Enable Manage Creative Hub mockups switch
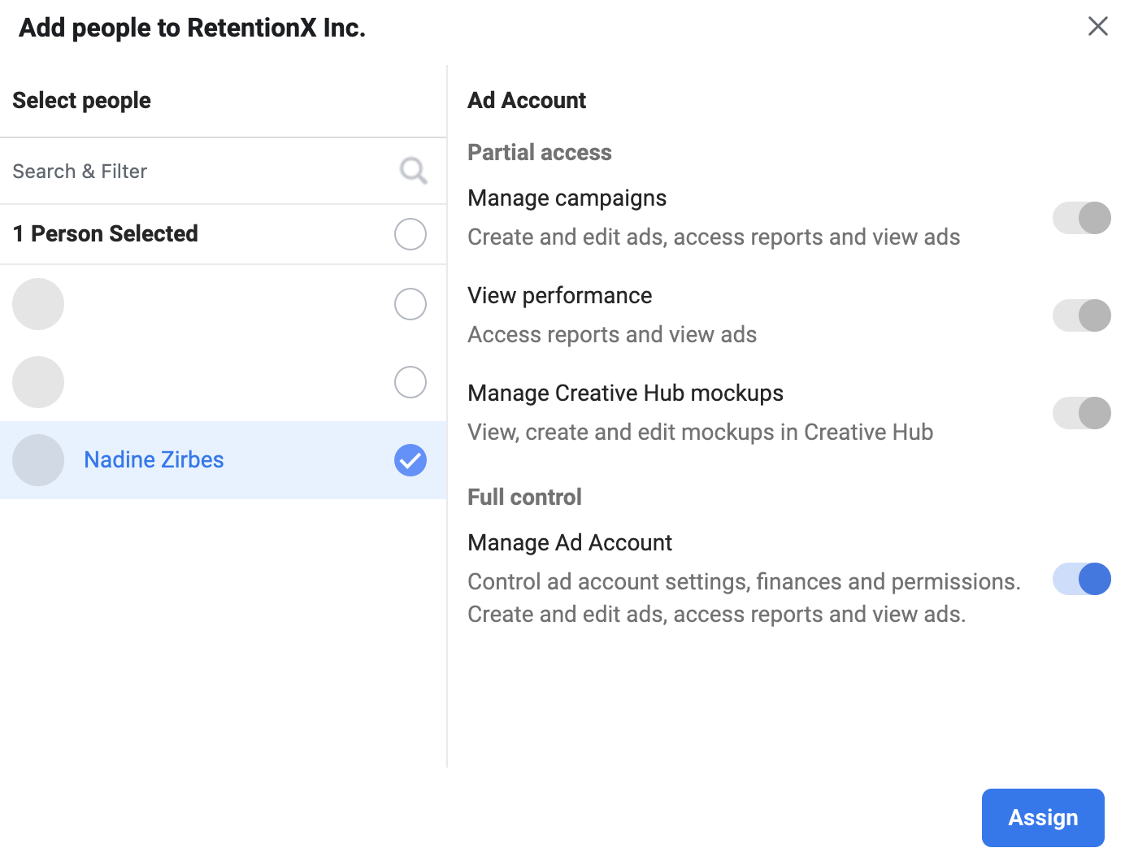 click(1082, 413)
